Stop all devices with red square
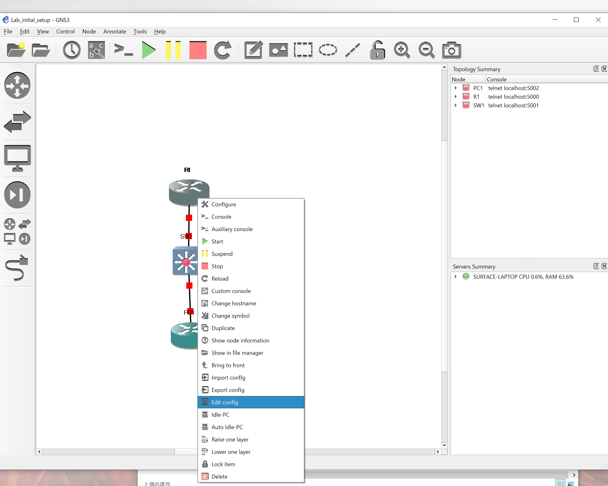 point(198,50)
